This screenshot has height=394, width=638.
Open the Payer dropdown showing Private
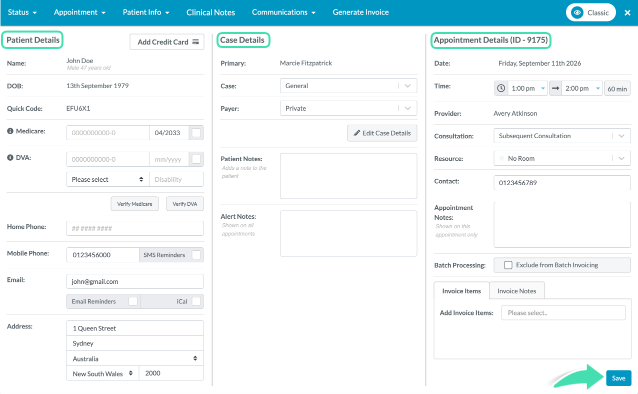tap(348, 108)
